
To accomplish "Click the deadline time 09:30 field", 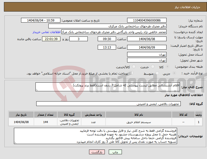I will [107, 39].
